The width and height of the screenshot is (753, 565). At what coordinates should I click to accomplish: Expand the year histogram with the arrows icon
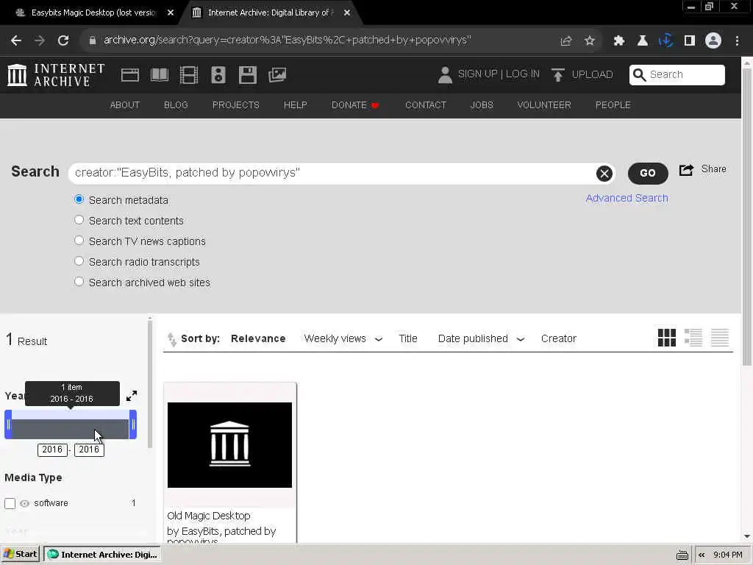(132, 396)
